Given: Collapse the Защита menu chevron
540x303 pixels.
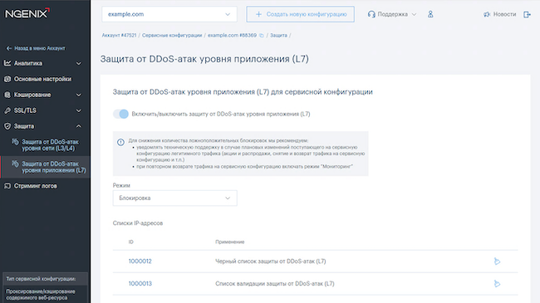Looking at the screenshot, I should point(79,126).
